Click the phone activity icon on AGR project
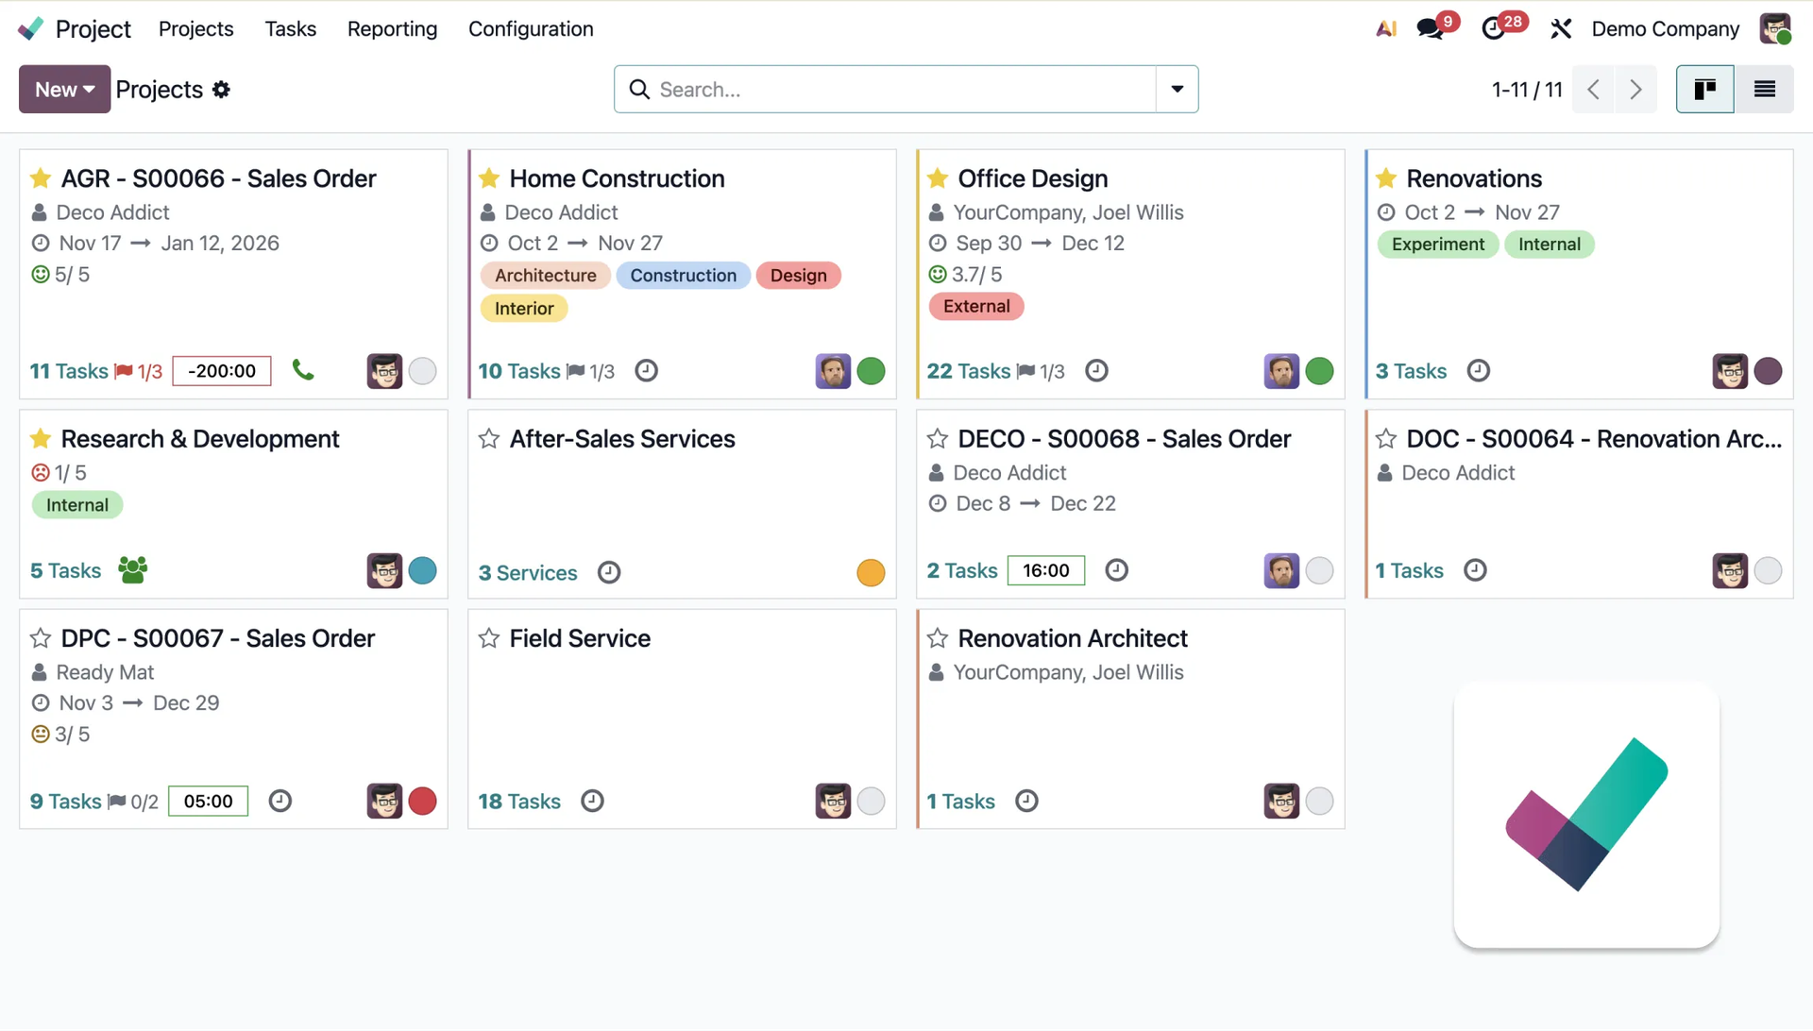 302,370
